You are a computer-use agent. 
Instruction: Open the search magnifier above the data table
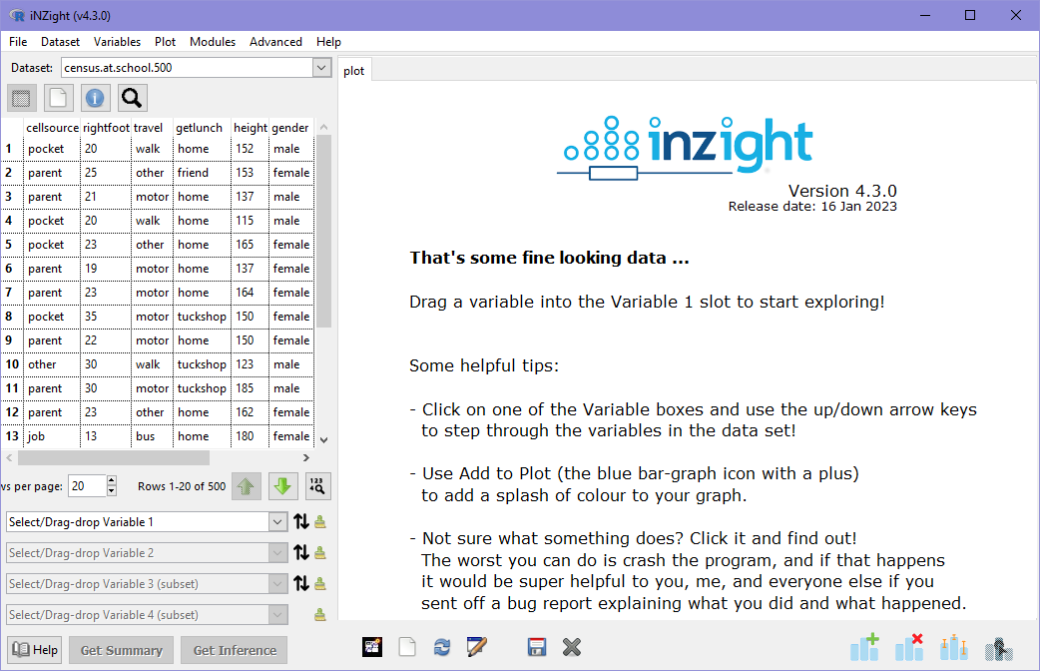pyautogui.click(x=131, y=97)
